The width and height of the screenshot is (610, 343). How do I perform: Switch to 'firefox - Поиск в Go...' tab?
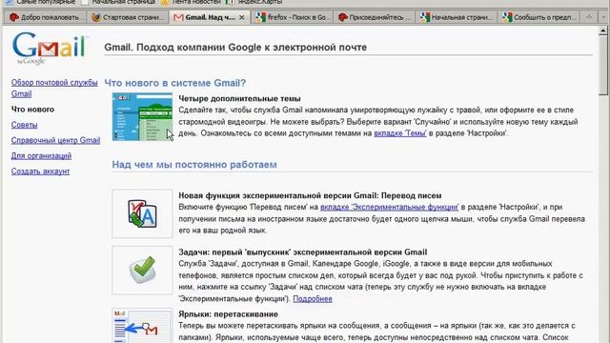tap(293, 17)
